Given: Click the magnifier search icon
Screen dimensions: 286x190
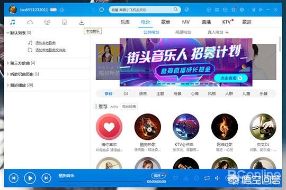Looking at the screenshot, I should click(x=175, y=9).
